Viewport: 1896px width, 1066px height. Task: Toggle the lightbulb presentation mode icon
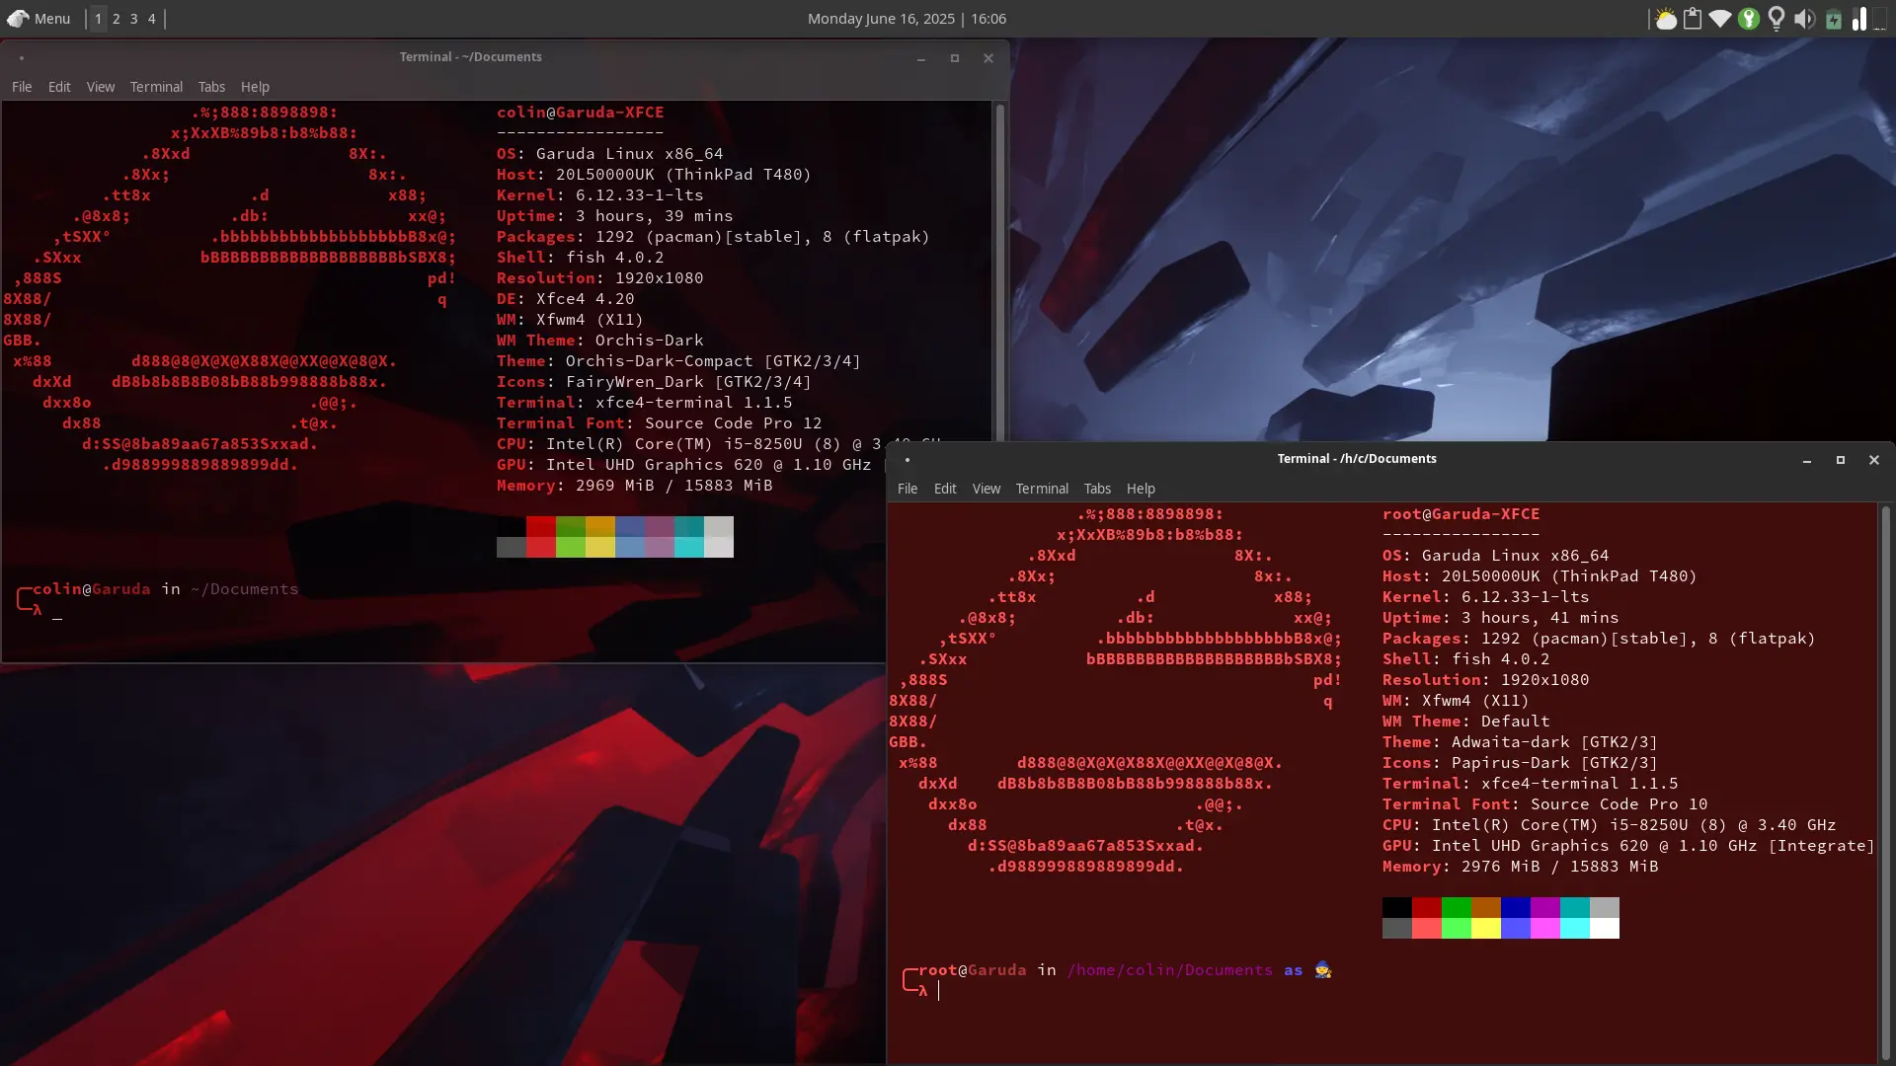(x=1777, y=19)
